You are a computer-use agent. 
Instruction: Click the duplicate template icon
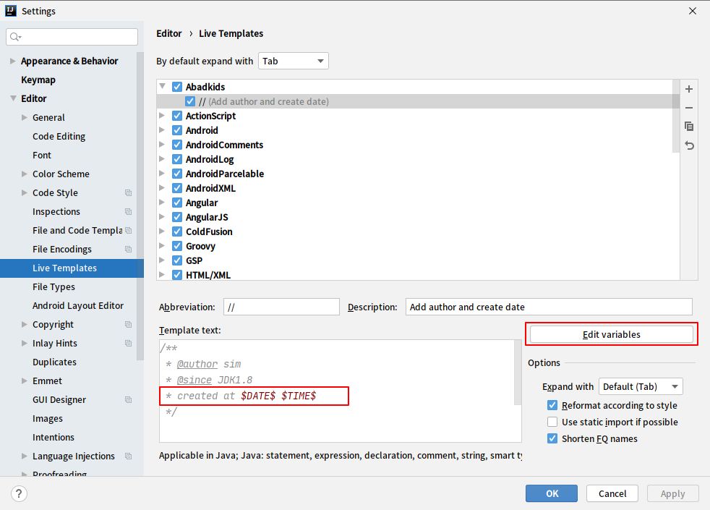pos(689,127)
